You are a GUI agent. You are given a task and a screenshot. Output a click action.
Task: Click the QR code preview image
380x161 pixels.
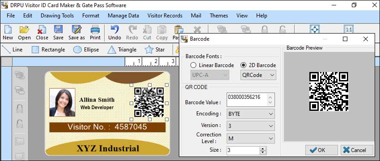329,91
